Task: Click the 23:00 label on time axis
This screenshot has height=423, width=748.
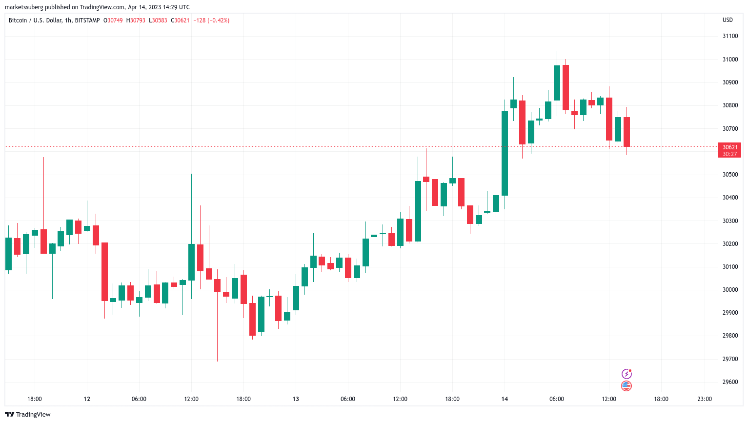Action: pos(705,399)
